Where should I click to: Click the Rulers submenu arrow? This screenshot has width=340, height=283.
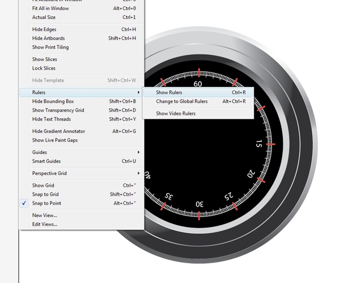pyautogui.click(x=139, y=92)
